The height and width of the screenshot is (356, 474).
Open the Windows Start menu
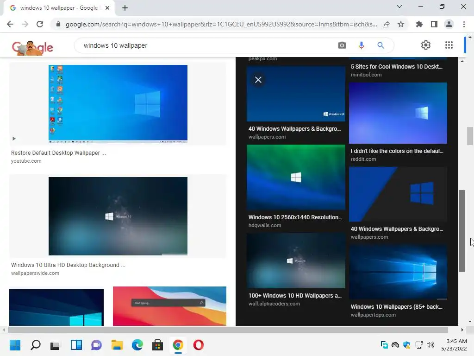tap(15, 345)
